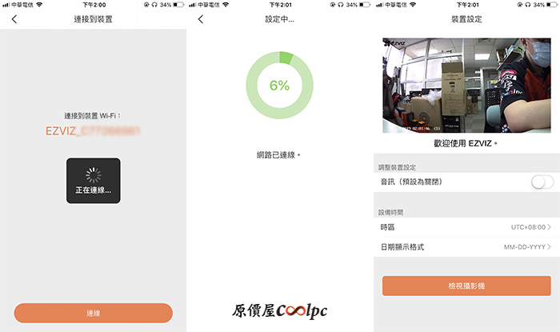Tap the 6% circular progress ring

280,86
